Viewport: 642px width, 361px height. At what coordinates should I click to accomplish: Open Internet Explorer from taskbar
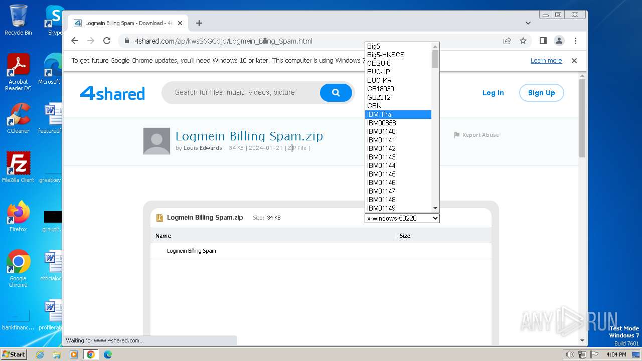point(40,354)
